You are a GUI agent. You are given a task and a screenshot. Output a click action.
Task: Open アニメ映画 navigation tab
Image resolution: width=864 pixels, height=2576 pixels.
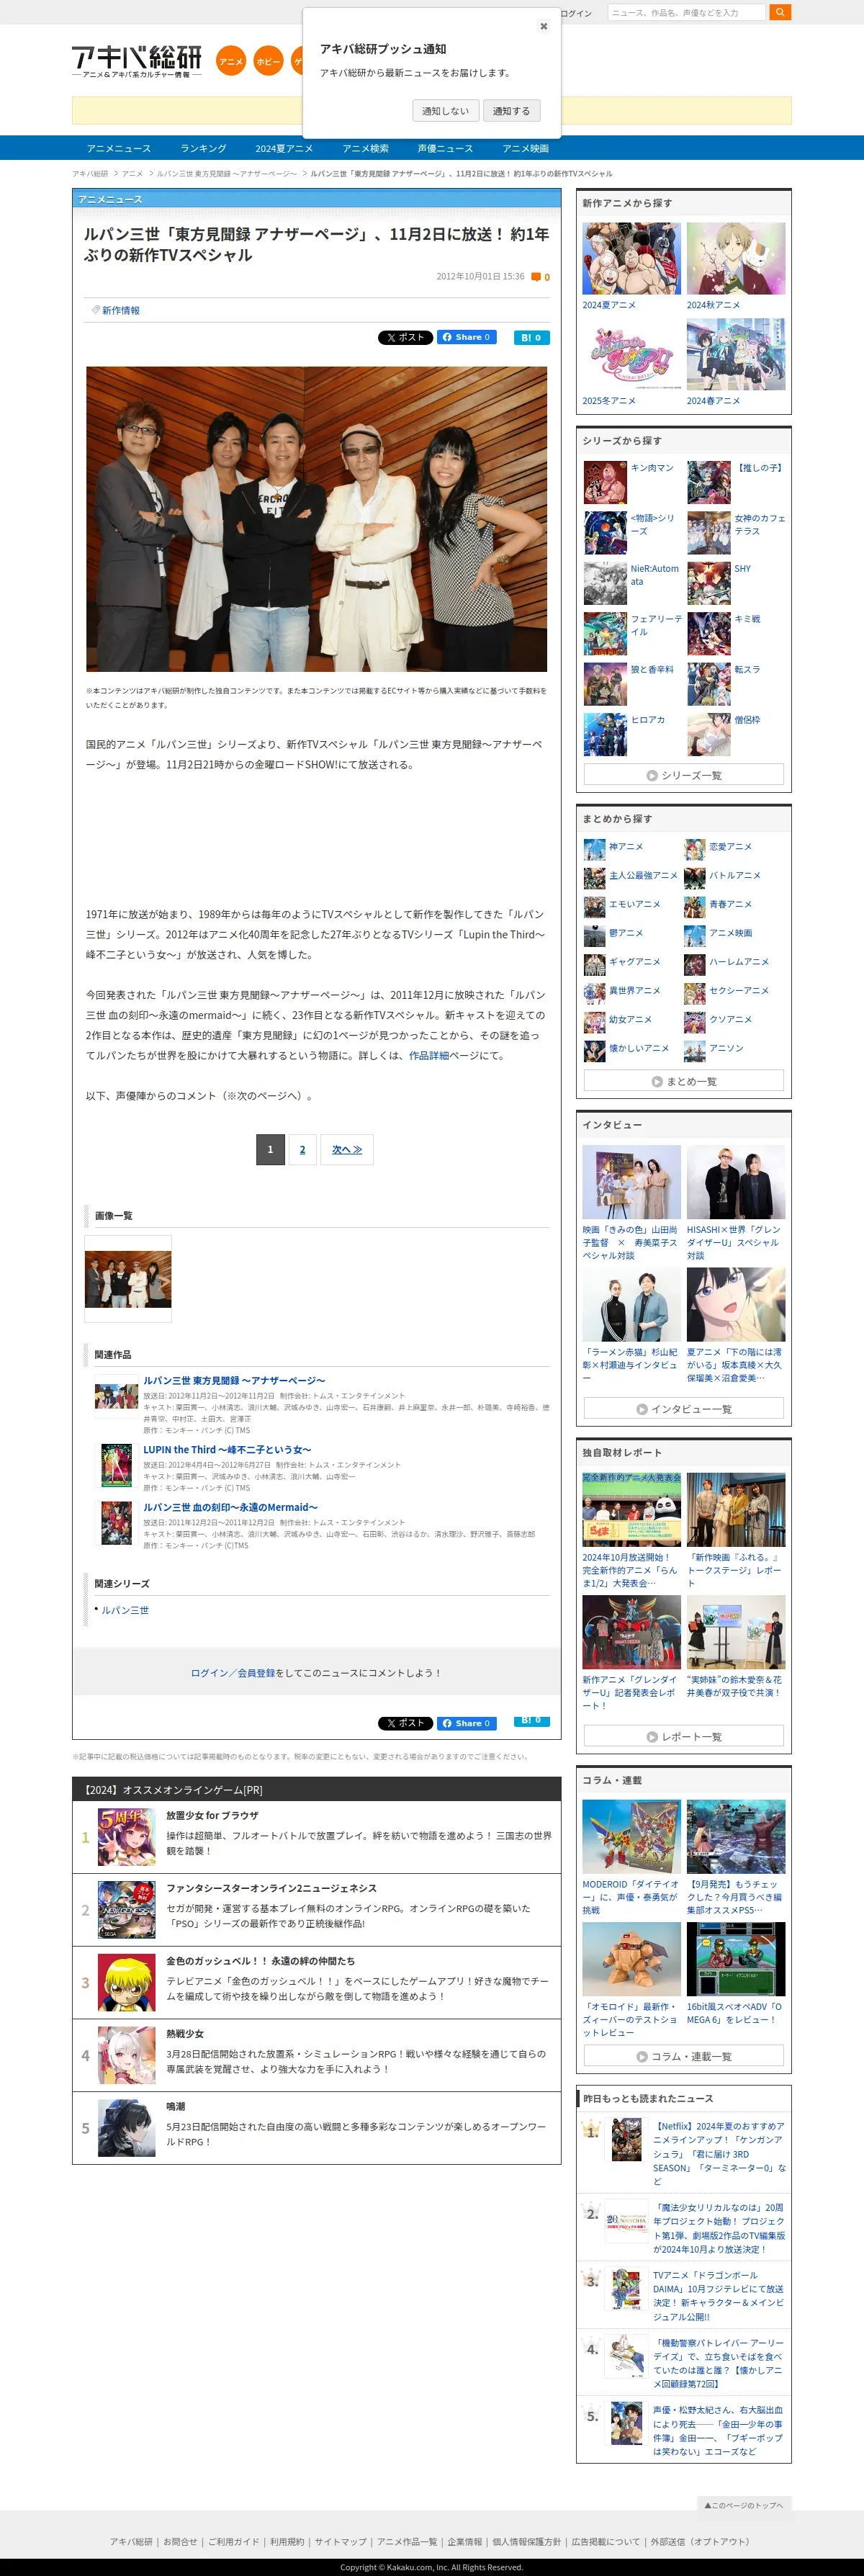click(x=525, y=148)
